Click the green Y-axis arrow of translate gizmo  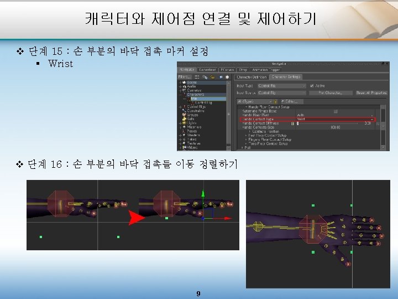point(203,194)
